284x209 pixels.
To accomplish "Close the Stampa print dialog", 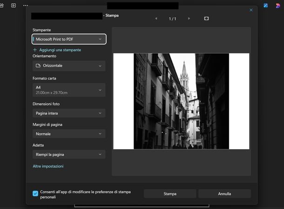I will tap(251, 10).
